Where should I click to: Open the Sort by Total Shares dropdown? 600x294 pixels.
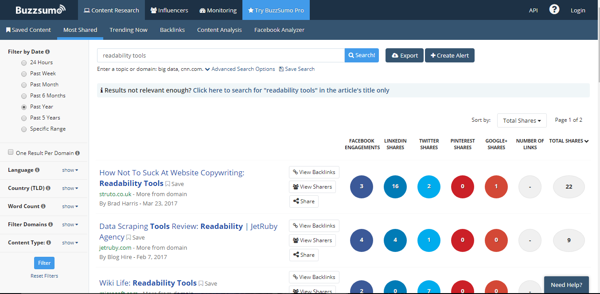[522, 120]
